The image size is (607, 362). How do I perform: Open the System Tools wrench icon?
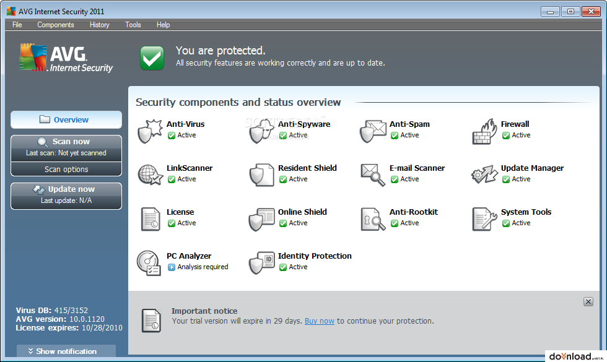coord(484,219)
